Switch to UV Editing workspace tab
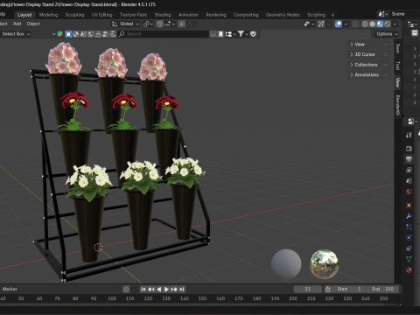 (x=101, y=15)
